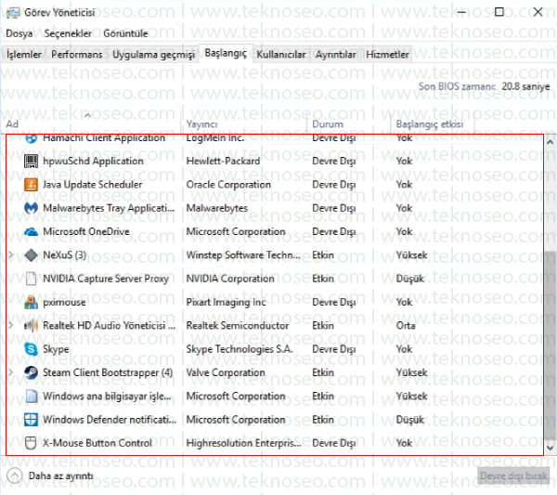Image resolution: width=557 pixels, height=495 pixels.
Task: Click the vertical scrollbar thumb
Action: click(x=551, y=346)
